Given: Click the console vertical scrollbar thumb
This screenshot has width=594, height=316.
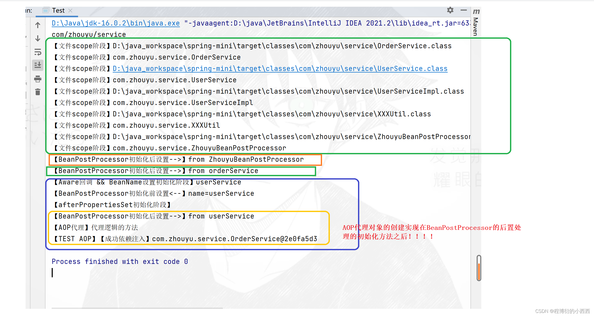Looking at the screenshot, I should click(x=479, y=268).
